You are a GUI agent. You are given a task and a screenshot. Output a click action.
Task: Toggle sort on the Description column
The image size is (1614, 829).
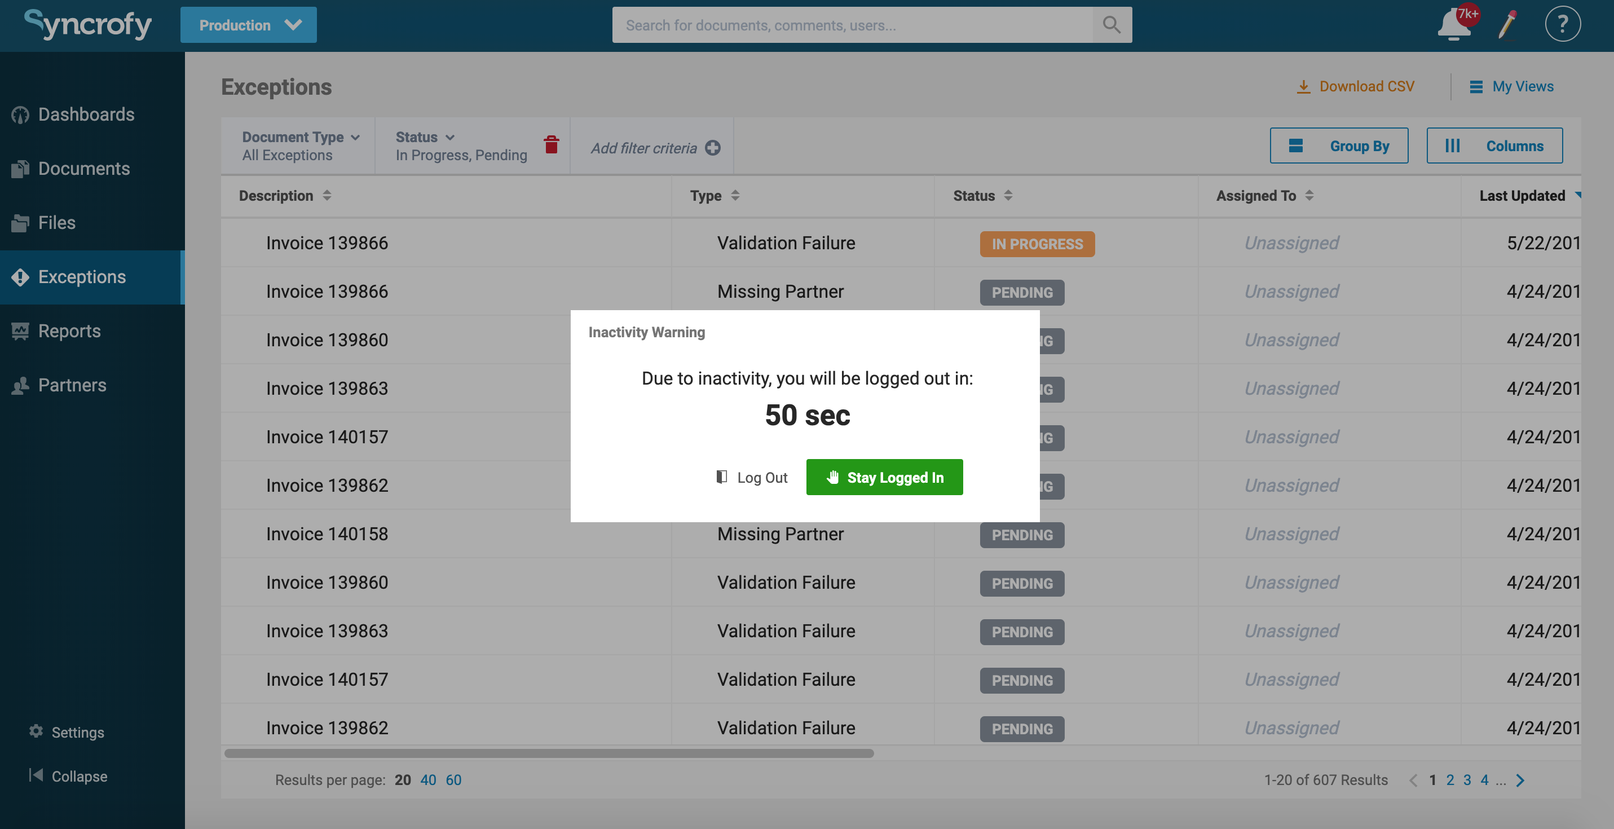tap(328, 195)
